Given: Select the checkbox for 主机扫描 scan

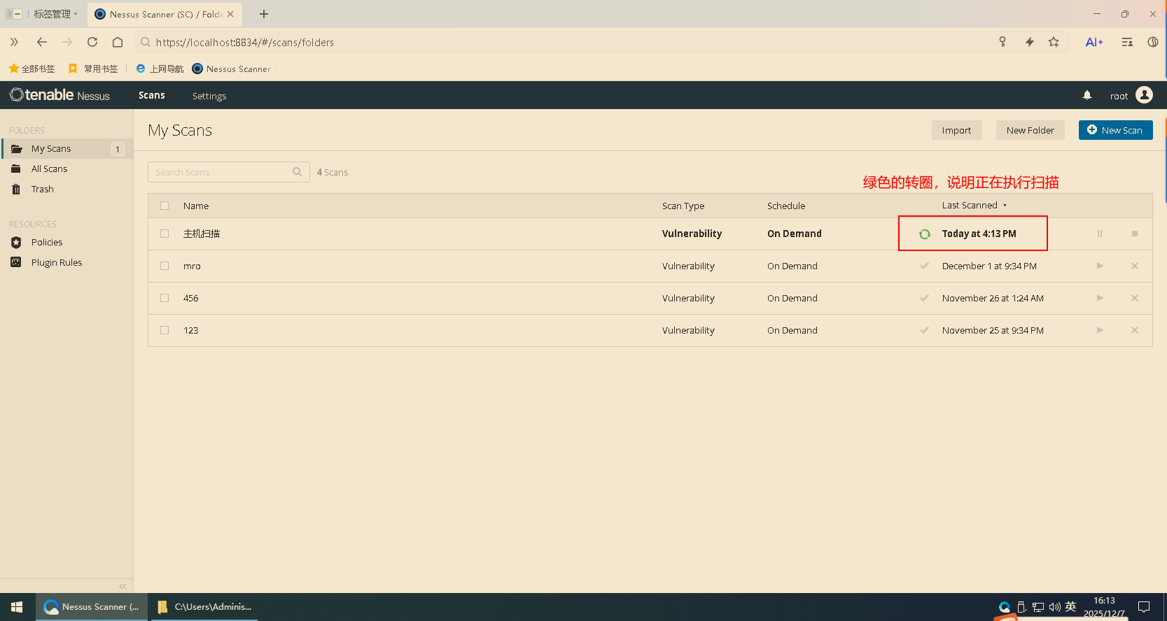Looking at the screenshot, I should tap(165, 234).
